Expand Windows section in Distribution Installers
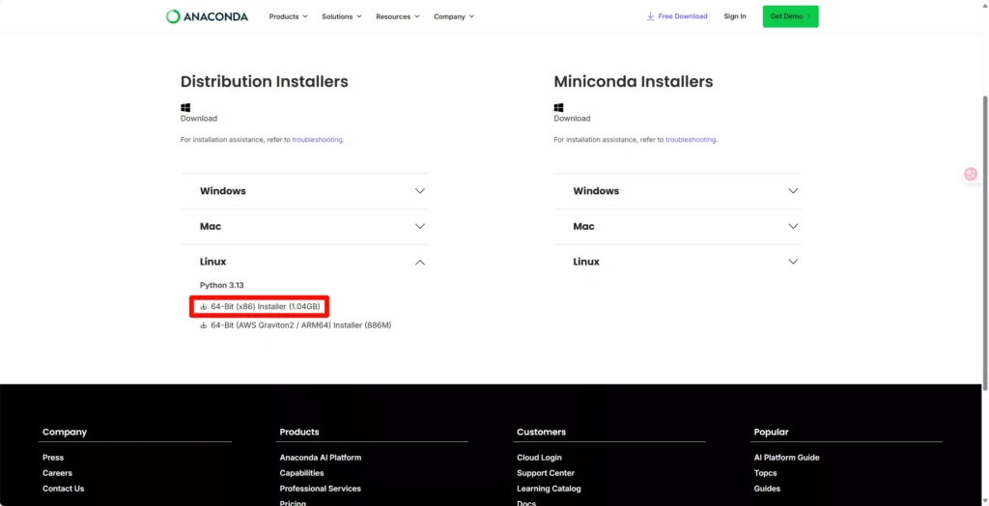 point(419,191)
